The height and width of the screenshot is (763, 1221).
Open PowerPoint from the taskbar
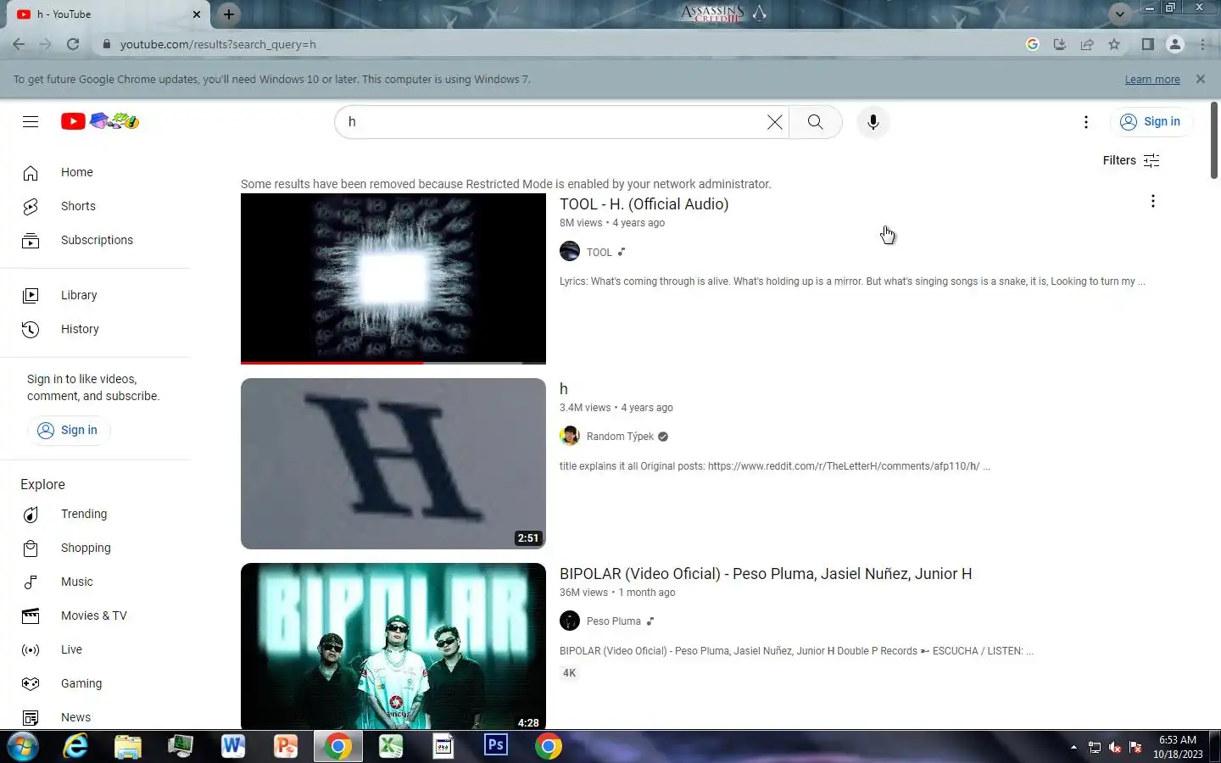(286, 747)
